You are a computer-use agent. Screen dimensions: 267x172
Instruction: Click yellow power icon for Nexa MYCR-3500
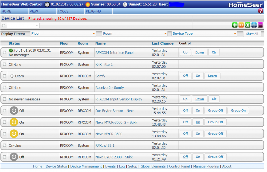(14, 134)
